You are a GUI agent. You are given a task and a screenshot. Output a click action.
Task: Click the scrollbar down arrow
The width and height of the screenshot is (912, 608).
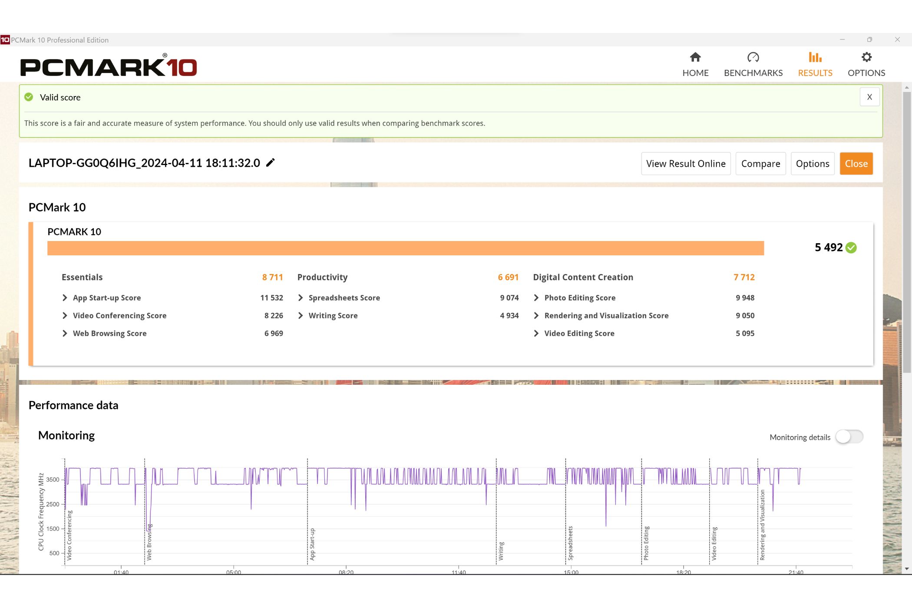907,568
